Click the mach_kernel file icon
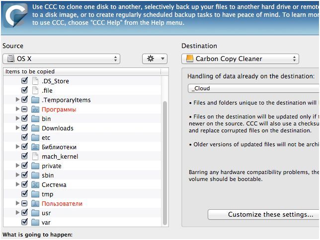The image size is (320, 240). 35,156
